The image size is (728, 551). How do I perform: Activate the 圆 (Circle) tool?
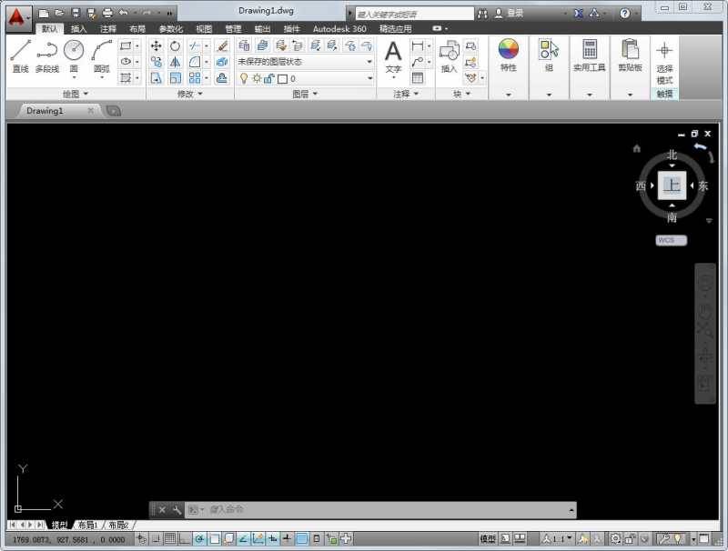73,50
